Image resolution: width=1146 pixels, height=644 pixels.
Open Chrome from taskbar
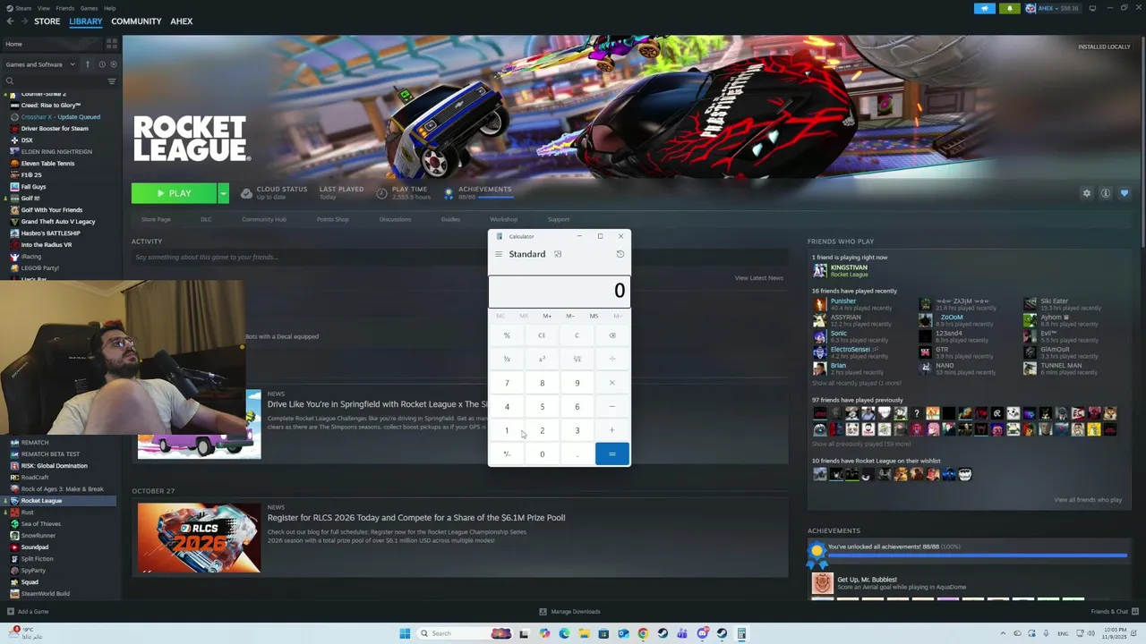643,633
